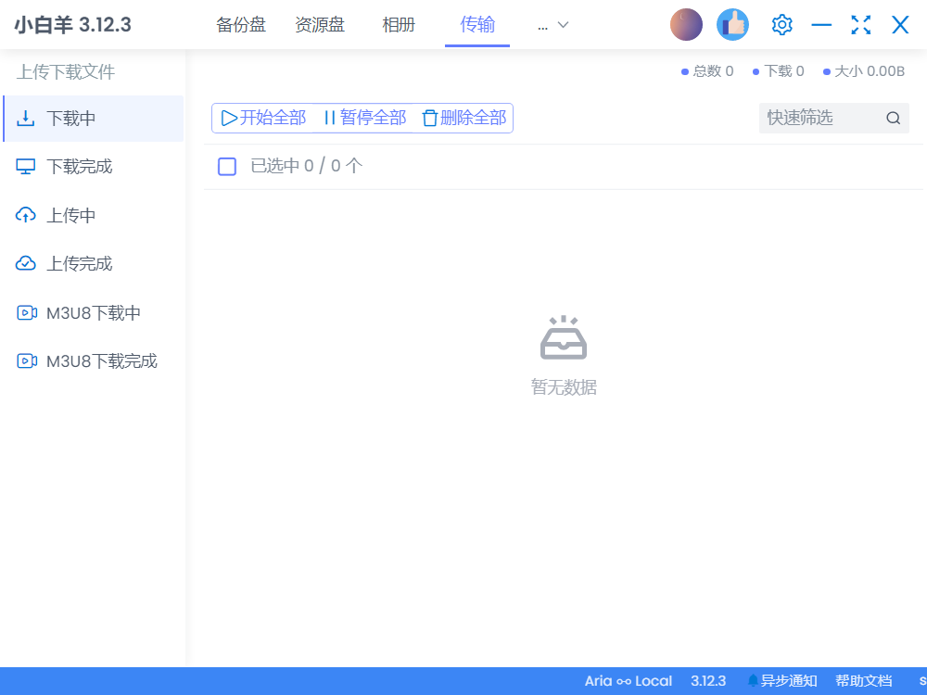Open settings via the gear icon
The width and height of the screenshot is (927, 695).
[x=781, y=25]
